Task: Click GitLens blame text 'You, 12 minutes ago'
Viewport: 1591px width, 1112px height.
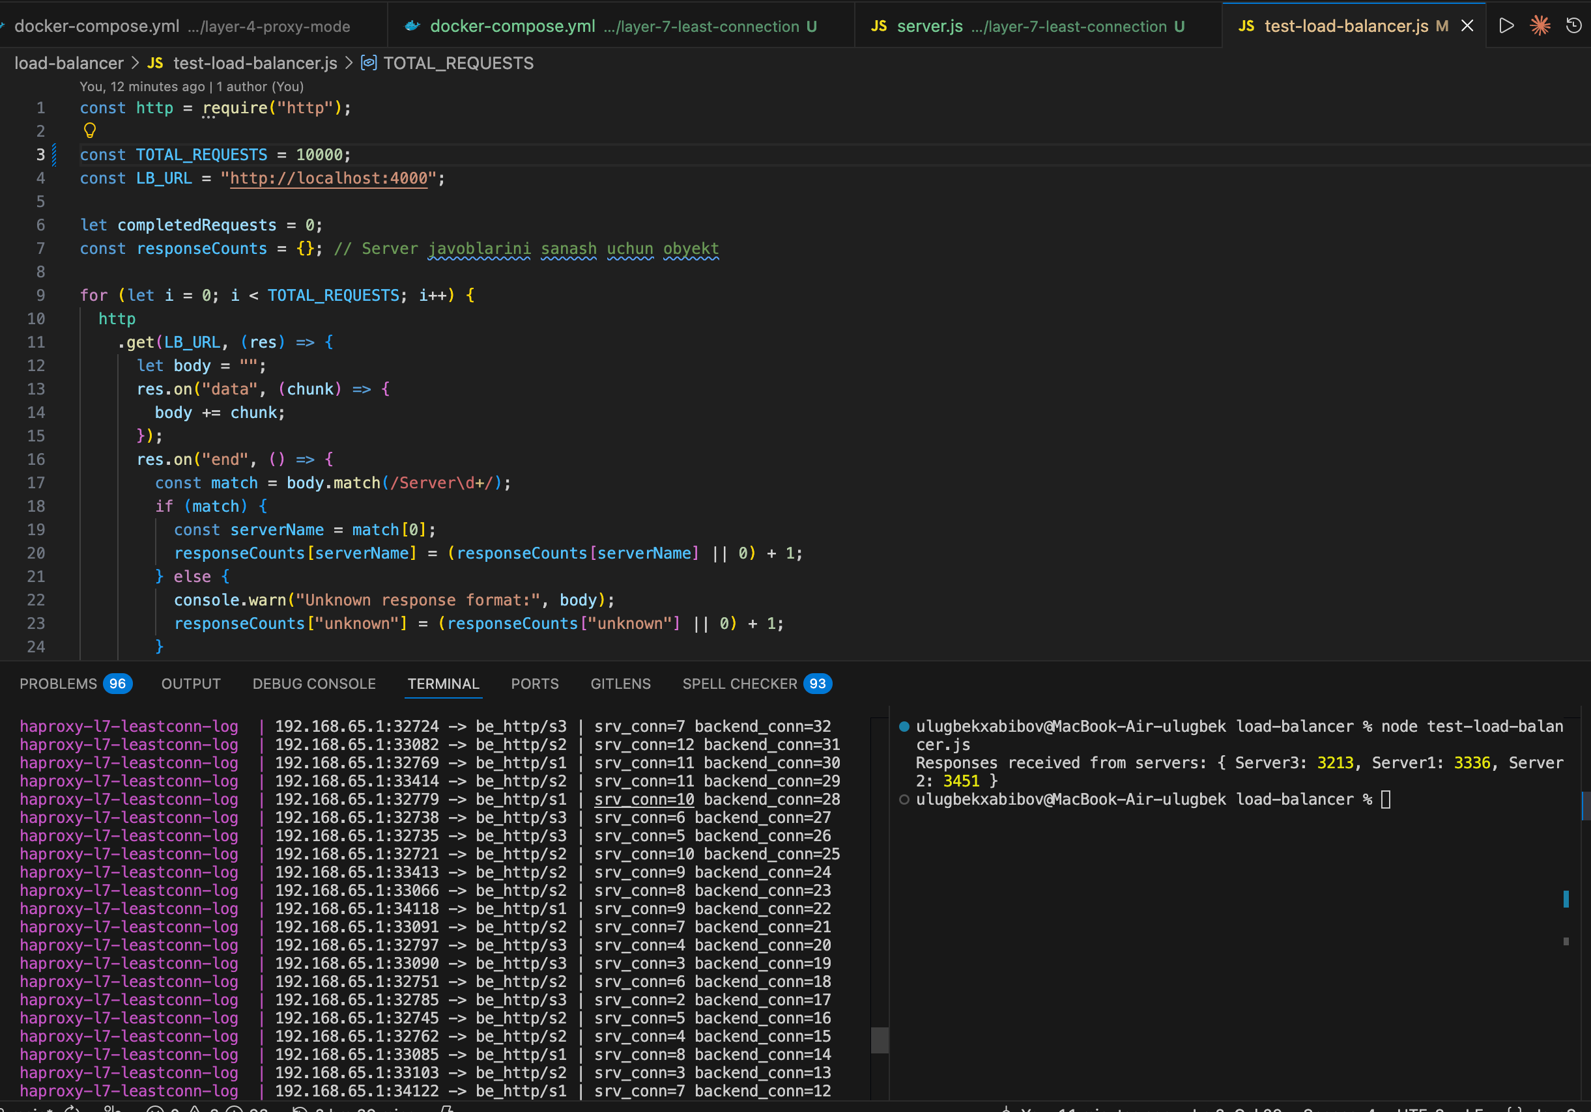Action: [142, 87]
